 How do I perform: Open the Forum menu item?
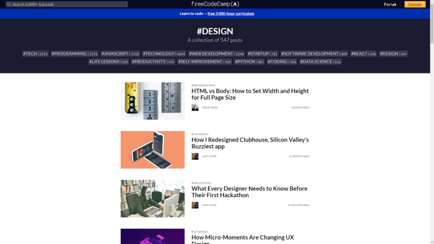tap(390, 4)
